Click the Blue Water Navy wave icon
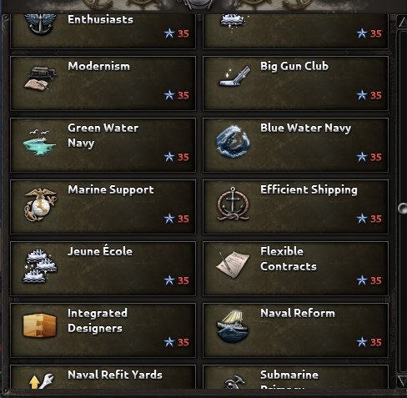This screenshot has width=407, height=398. 233,142
